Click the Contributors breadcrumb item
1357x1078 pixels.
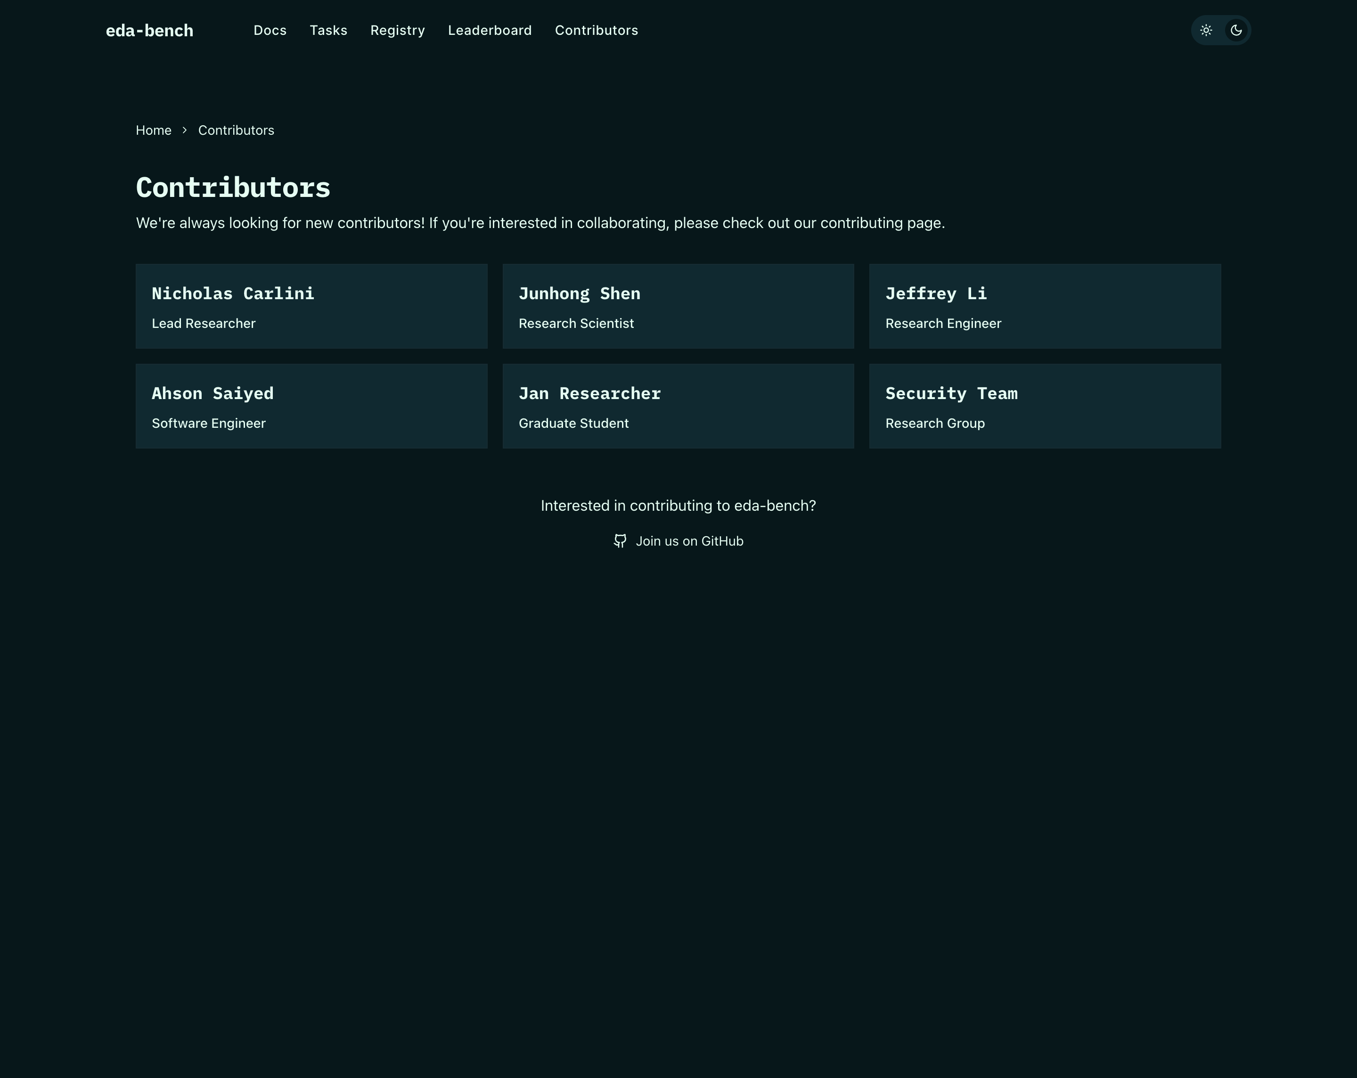(236, 130)
